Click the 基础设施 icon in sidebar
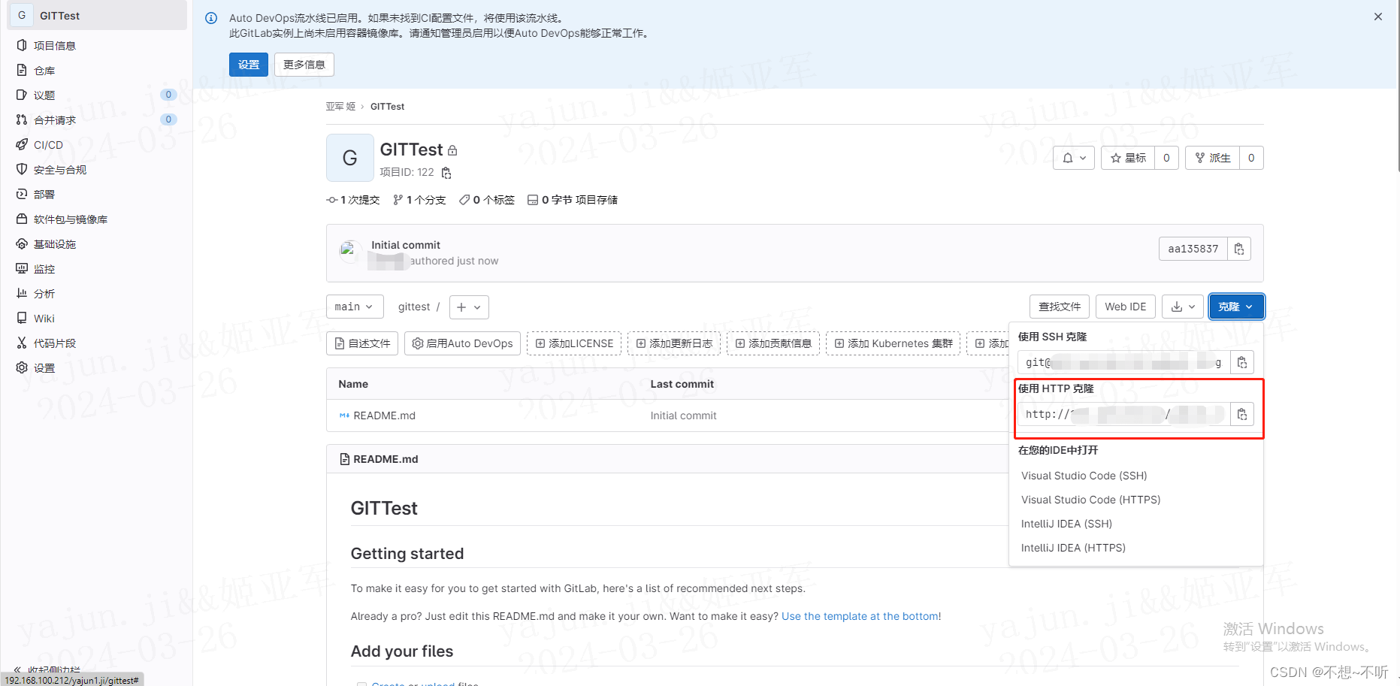The height and width of the screenshot is (686, 1400). (x=22, y=243)
